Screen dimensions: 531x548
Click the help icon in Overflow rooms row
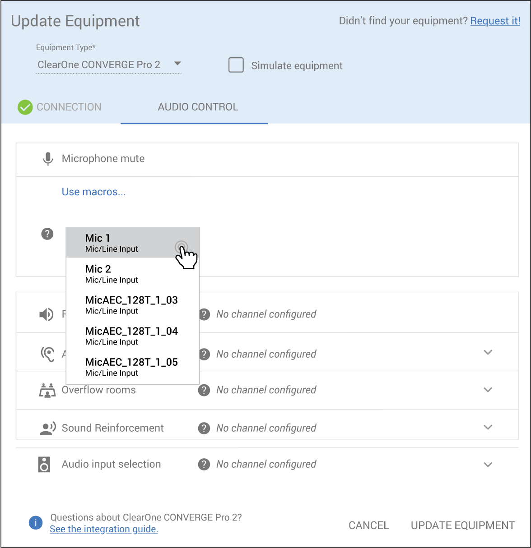pos(204,390)
